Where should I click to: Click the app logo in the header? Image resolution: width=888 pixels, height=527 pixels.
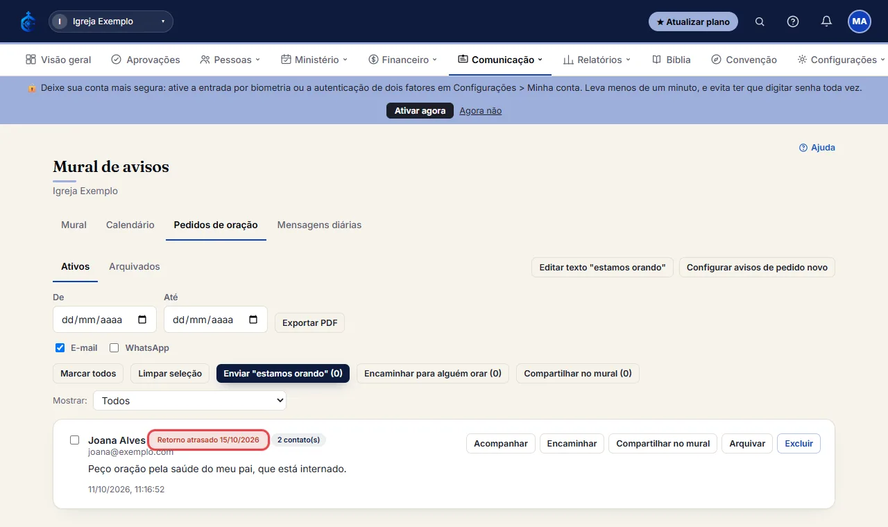(28, 21)
